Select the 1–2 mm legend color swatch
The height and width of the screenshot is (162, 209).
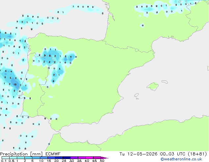coord(21,158)
